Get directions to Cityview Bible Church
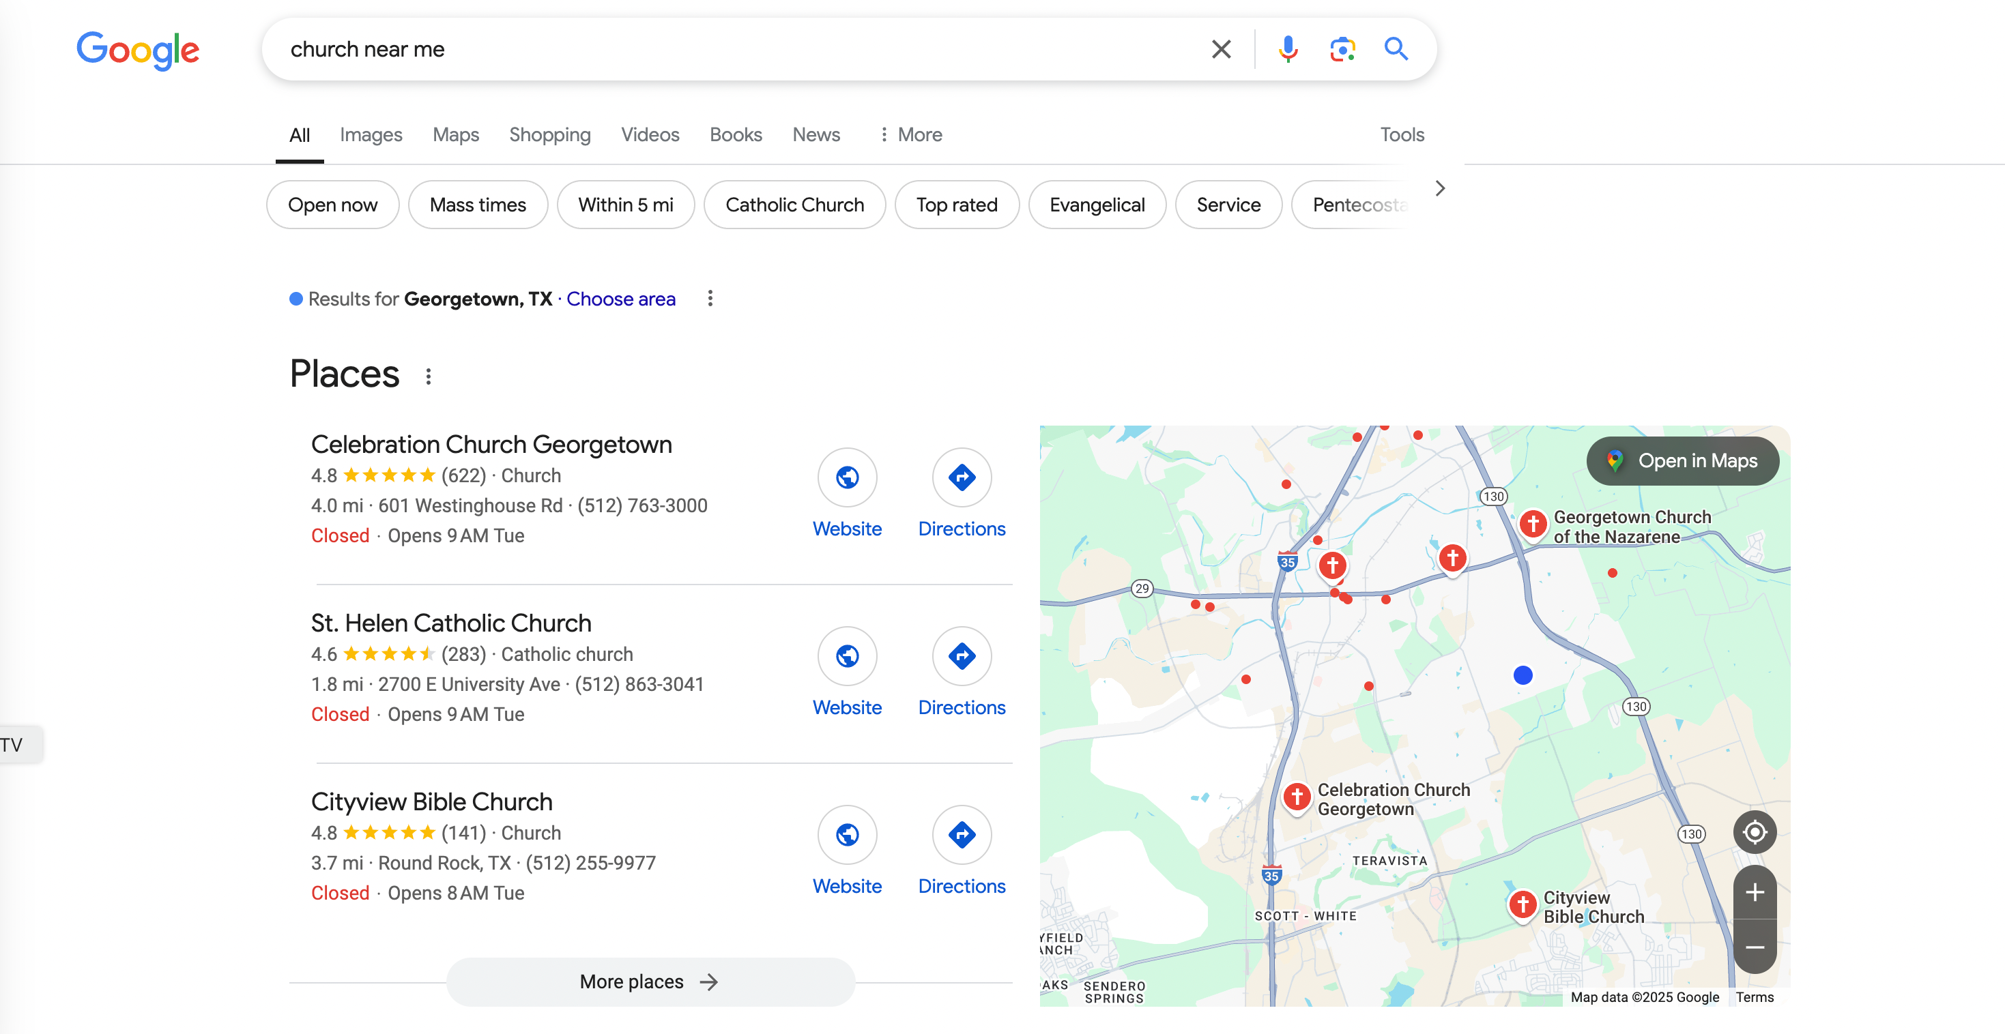2005x1034 pixels. click(x=962, y=835)
